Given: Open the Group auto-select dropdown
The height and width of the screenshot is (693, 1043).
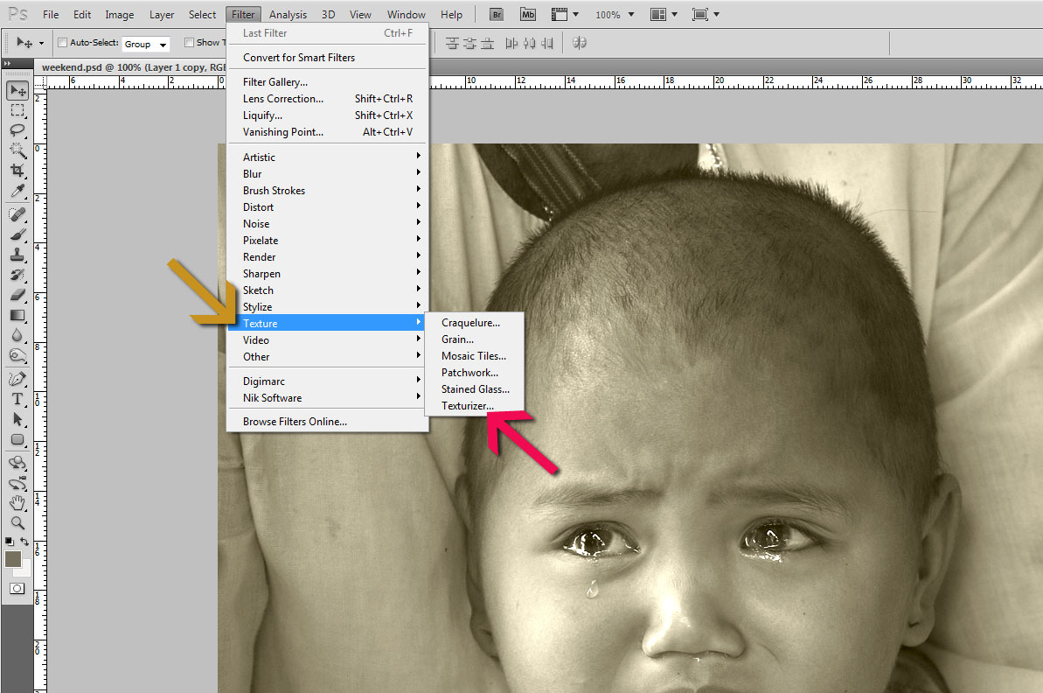Looking at the screenshot, I should 146,44.
